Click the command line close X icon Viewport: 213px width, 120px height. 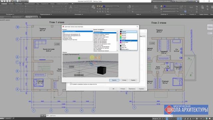(x=42, y=116)
